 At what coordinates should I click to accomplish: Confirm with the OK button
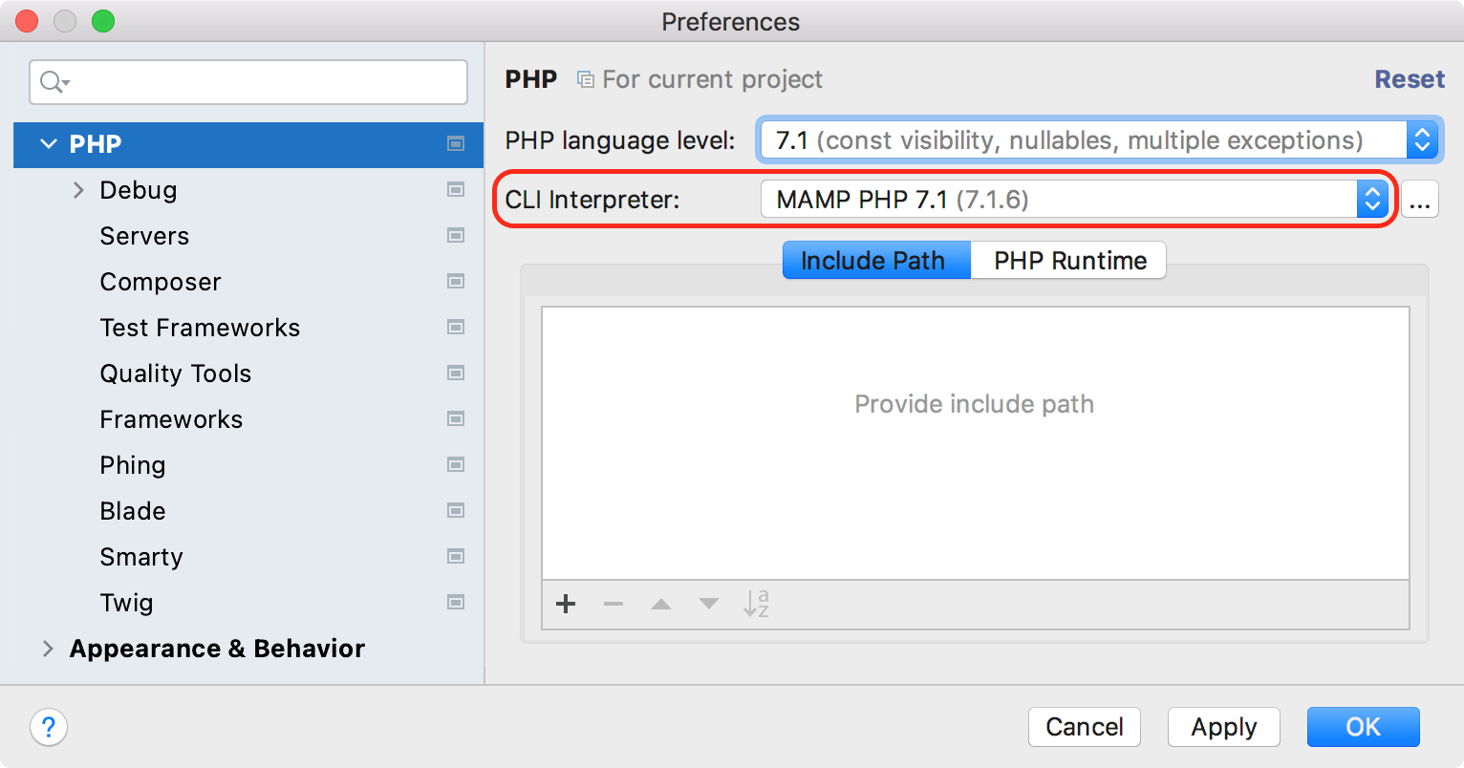[1364, 727]
